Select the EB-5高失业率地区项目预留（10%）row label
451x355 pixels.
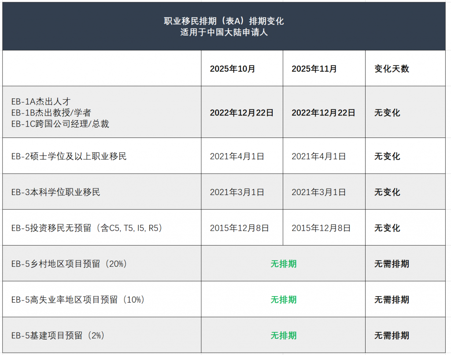click(78, 300)
